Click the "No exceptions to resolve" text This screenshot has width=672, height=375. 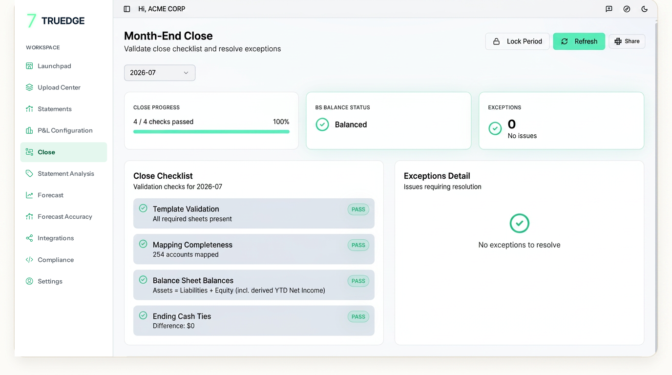[520, 245]
